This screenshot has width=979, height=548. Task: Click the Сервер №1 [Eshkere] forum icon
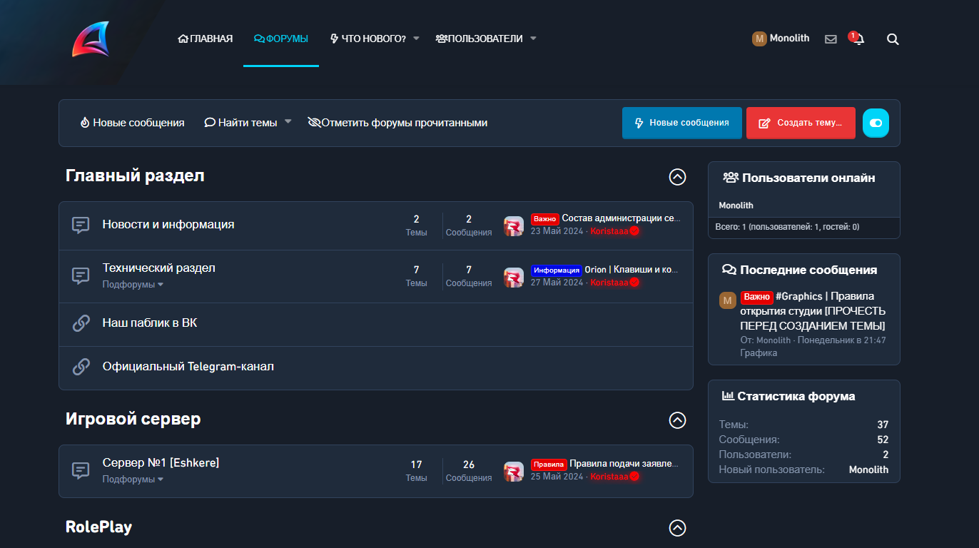tap(81, 471)
